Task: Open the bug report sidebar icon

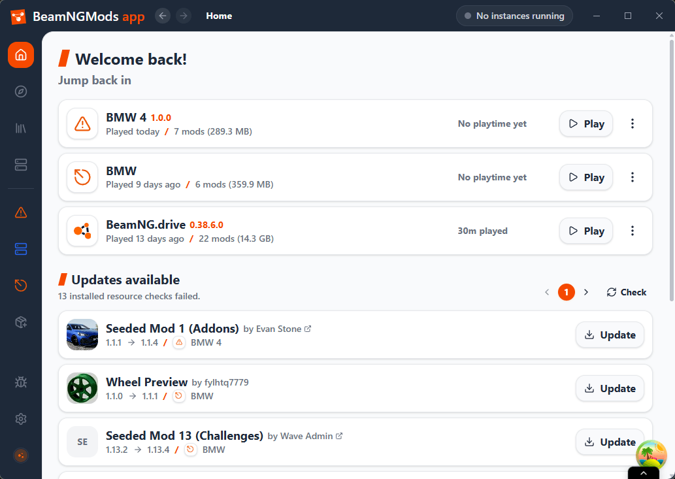Action: [x=21, y=382]
